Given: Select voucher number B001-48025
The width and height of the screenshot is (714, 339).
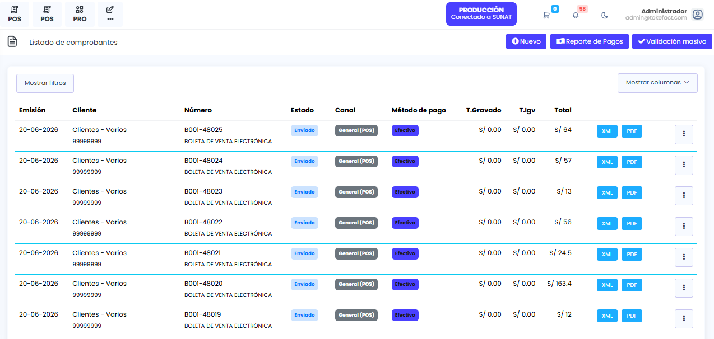Looking at the screenshot, I should click(203, 130).
